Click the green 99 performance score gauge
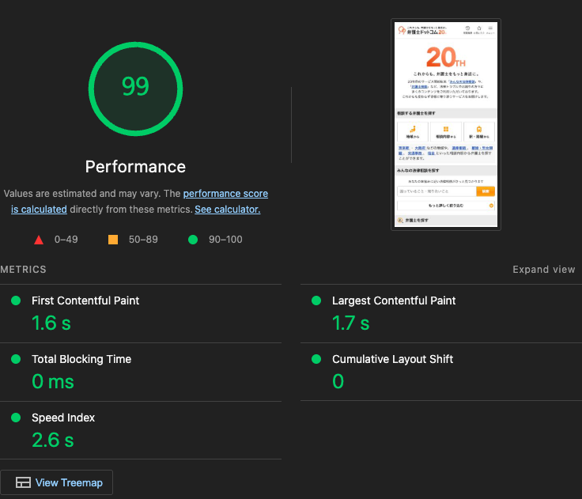This screenshot has height=499, width=582. pyautogui.click(x=135, y=86)
